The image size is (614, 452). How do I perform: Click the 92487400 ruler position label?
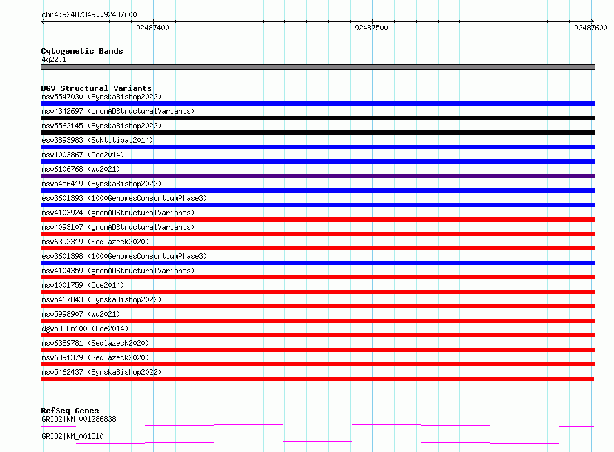[152, 28]
